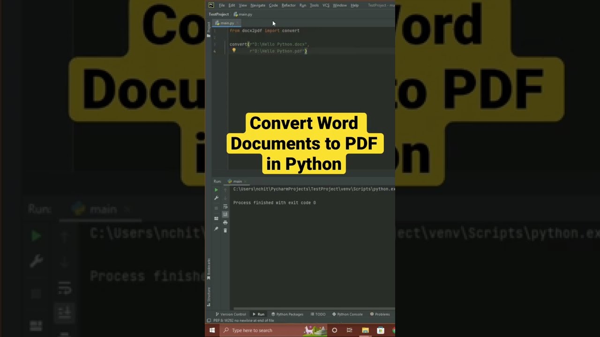Viewport: 600px width, 337px height.
Task: Open the Python Console tool window
Action: point(347,314)
